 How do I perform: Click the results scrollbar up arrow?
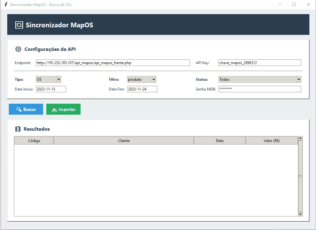(x=300, y=138)
